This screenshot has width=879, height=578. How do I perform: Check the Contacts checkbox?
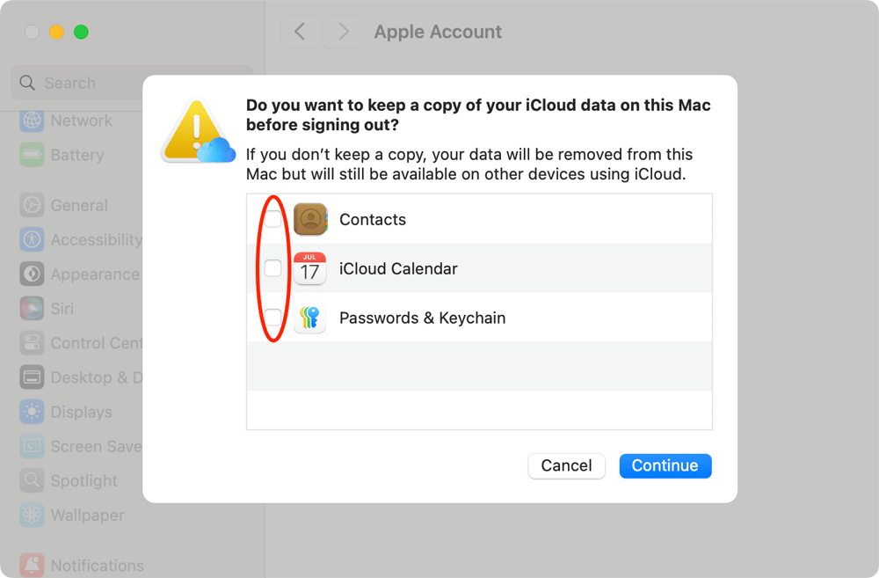tap(273, 219)
